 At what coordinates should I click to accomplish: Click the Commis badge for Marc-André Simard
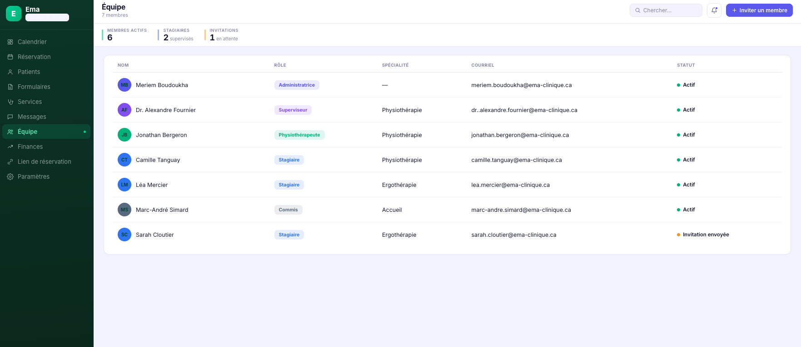coord(289,210)
